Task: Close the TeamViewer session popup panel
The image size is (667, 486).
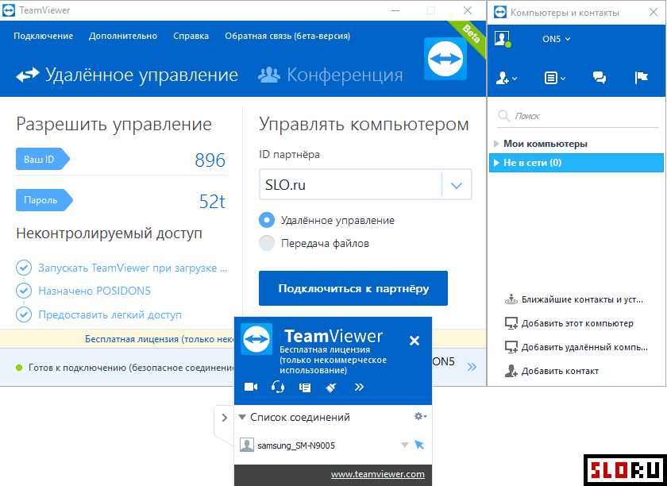Action: coord(414,341)
